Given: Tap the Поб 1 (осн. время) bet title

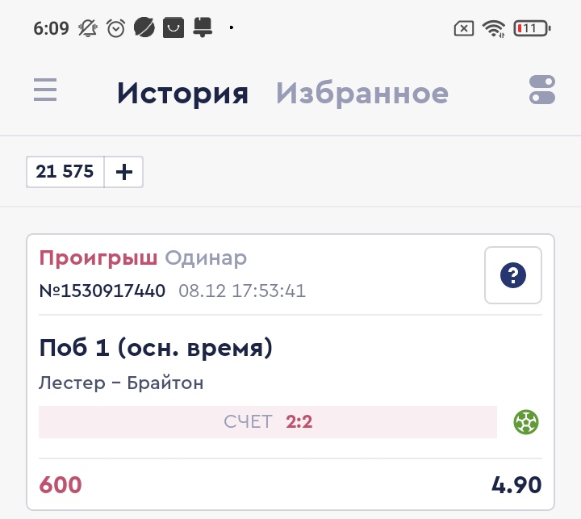Looking at the screenshot, I should [x=156, y=348].
